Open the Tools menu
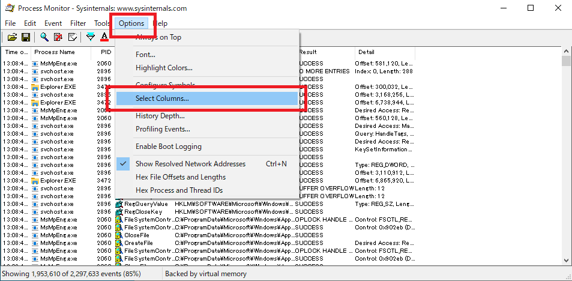This screenshot has height=281, width=572. pos(102,23)
